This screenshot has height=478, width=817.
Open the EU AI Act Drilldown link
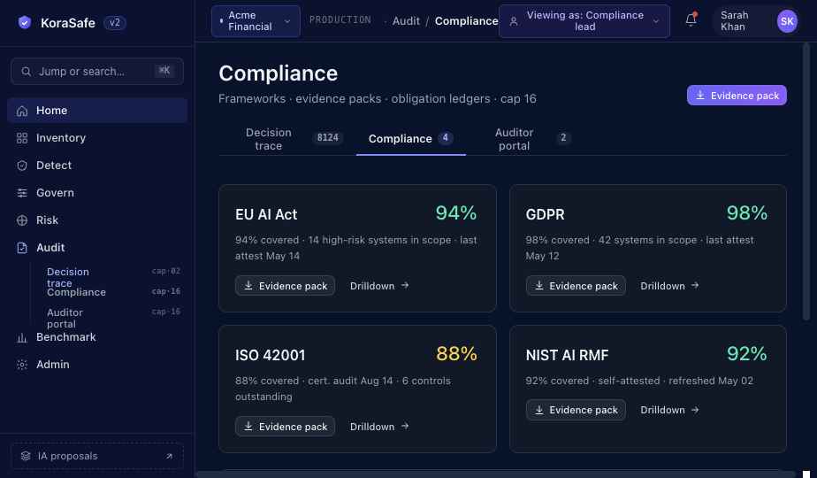coord(379,285)
